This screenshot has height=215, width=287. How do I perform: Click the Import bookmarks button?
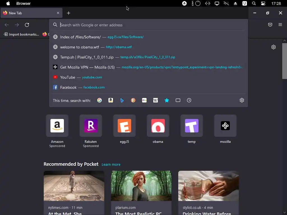(21, 34)
